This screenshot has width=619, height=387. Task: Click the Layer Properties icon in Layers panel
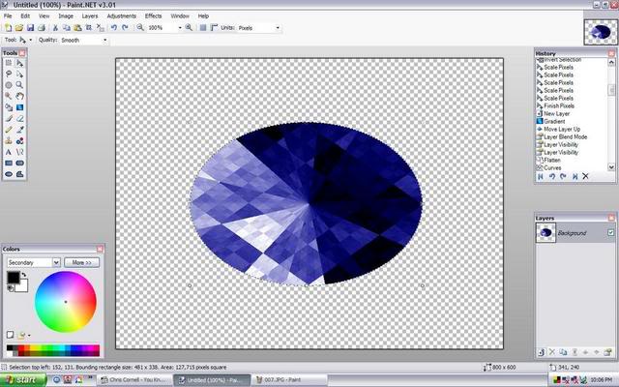tap(607, 352)
